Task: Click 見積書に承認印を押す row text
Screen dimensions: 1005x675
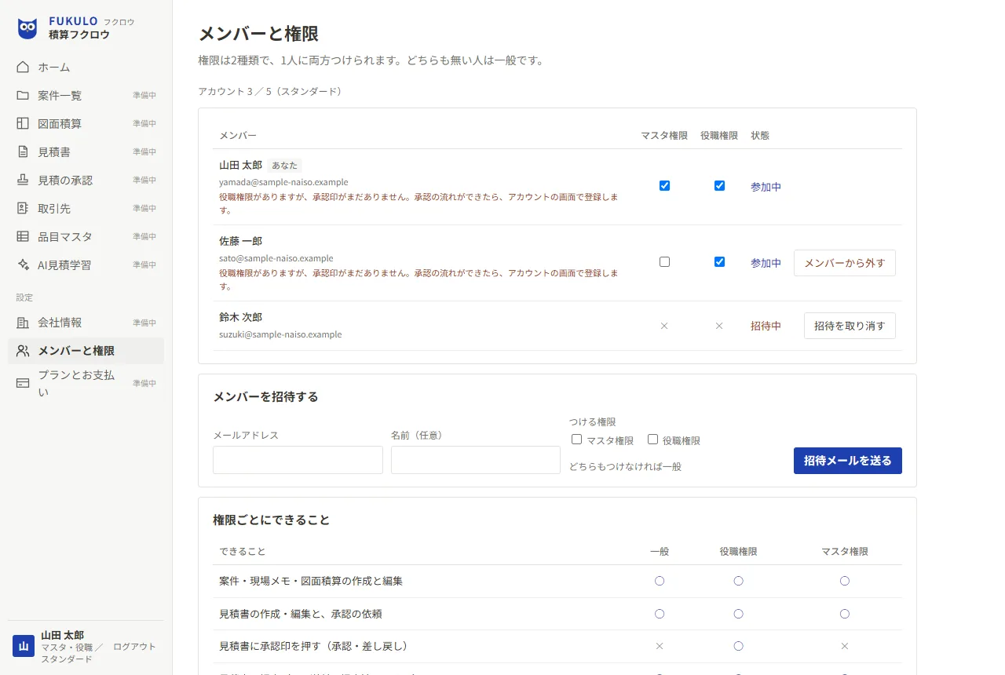Action: click(x=313, y=646)
